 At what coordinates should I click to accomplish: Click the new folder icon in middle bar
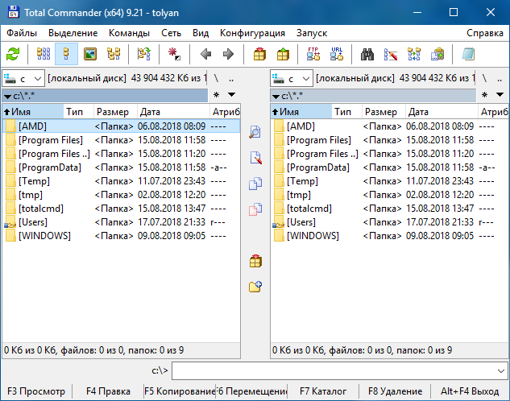(x=255, y=286)
